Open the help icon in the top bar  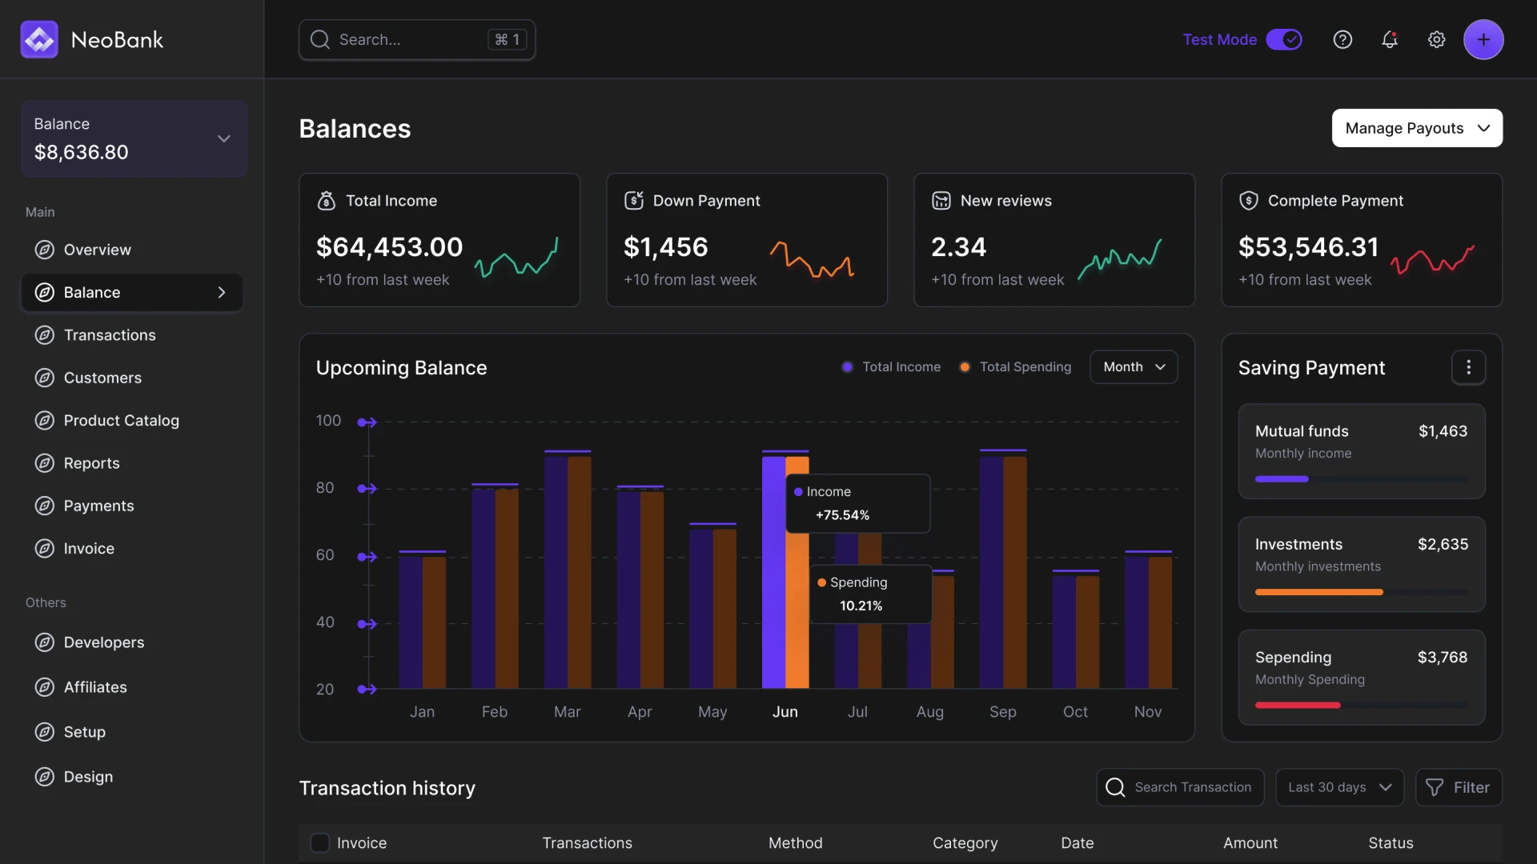1343,39
